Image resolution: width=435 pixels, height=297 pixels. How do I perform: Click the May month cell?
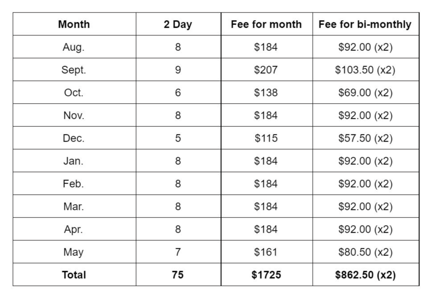[74, 252]
